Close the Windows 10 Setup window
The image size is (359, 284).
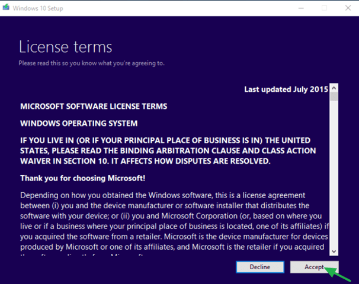(348, 8)
